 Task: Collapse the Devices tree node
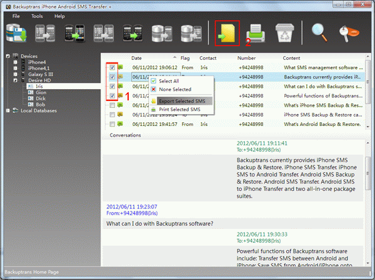tap(8, 56)
